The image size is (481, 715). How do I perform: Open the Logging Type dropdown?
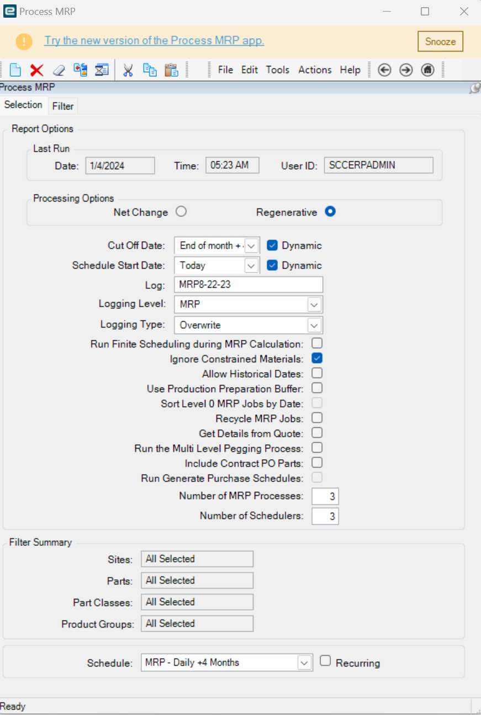314,325
